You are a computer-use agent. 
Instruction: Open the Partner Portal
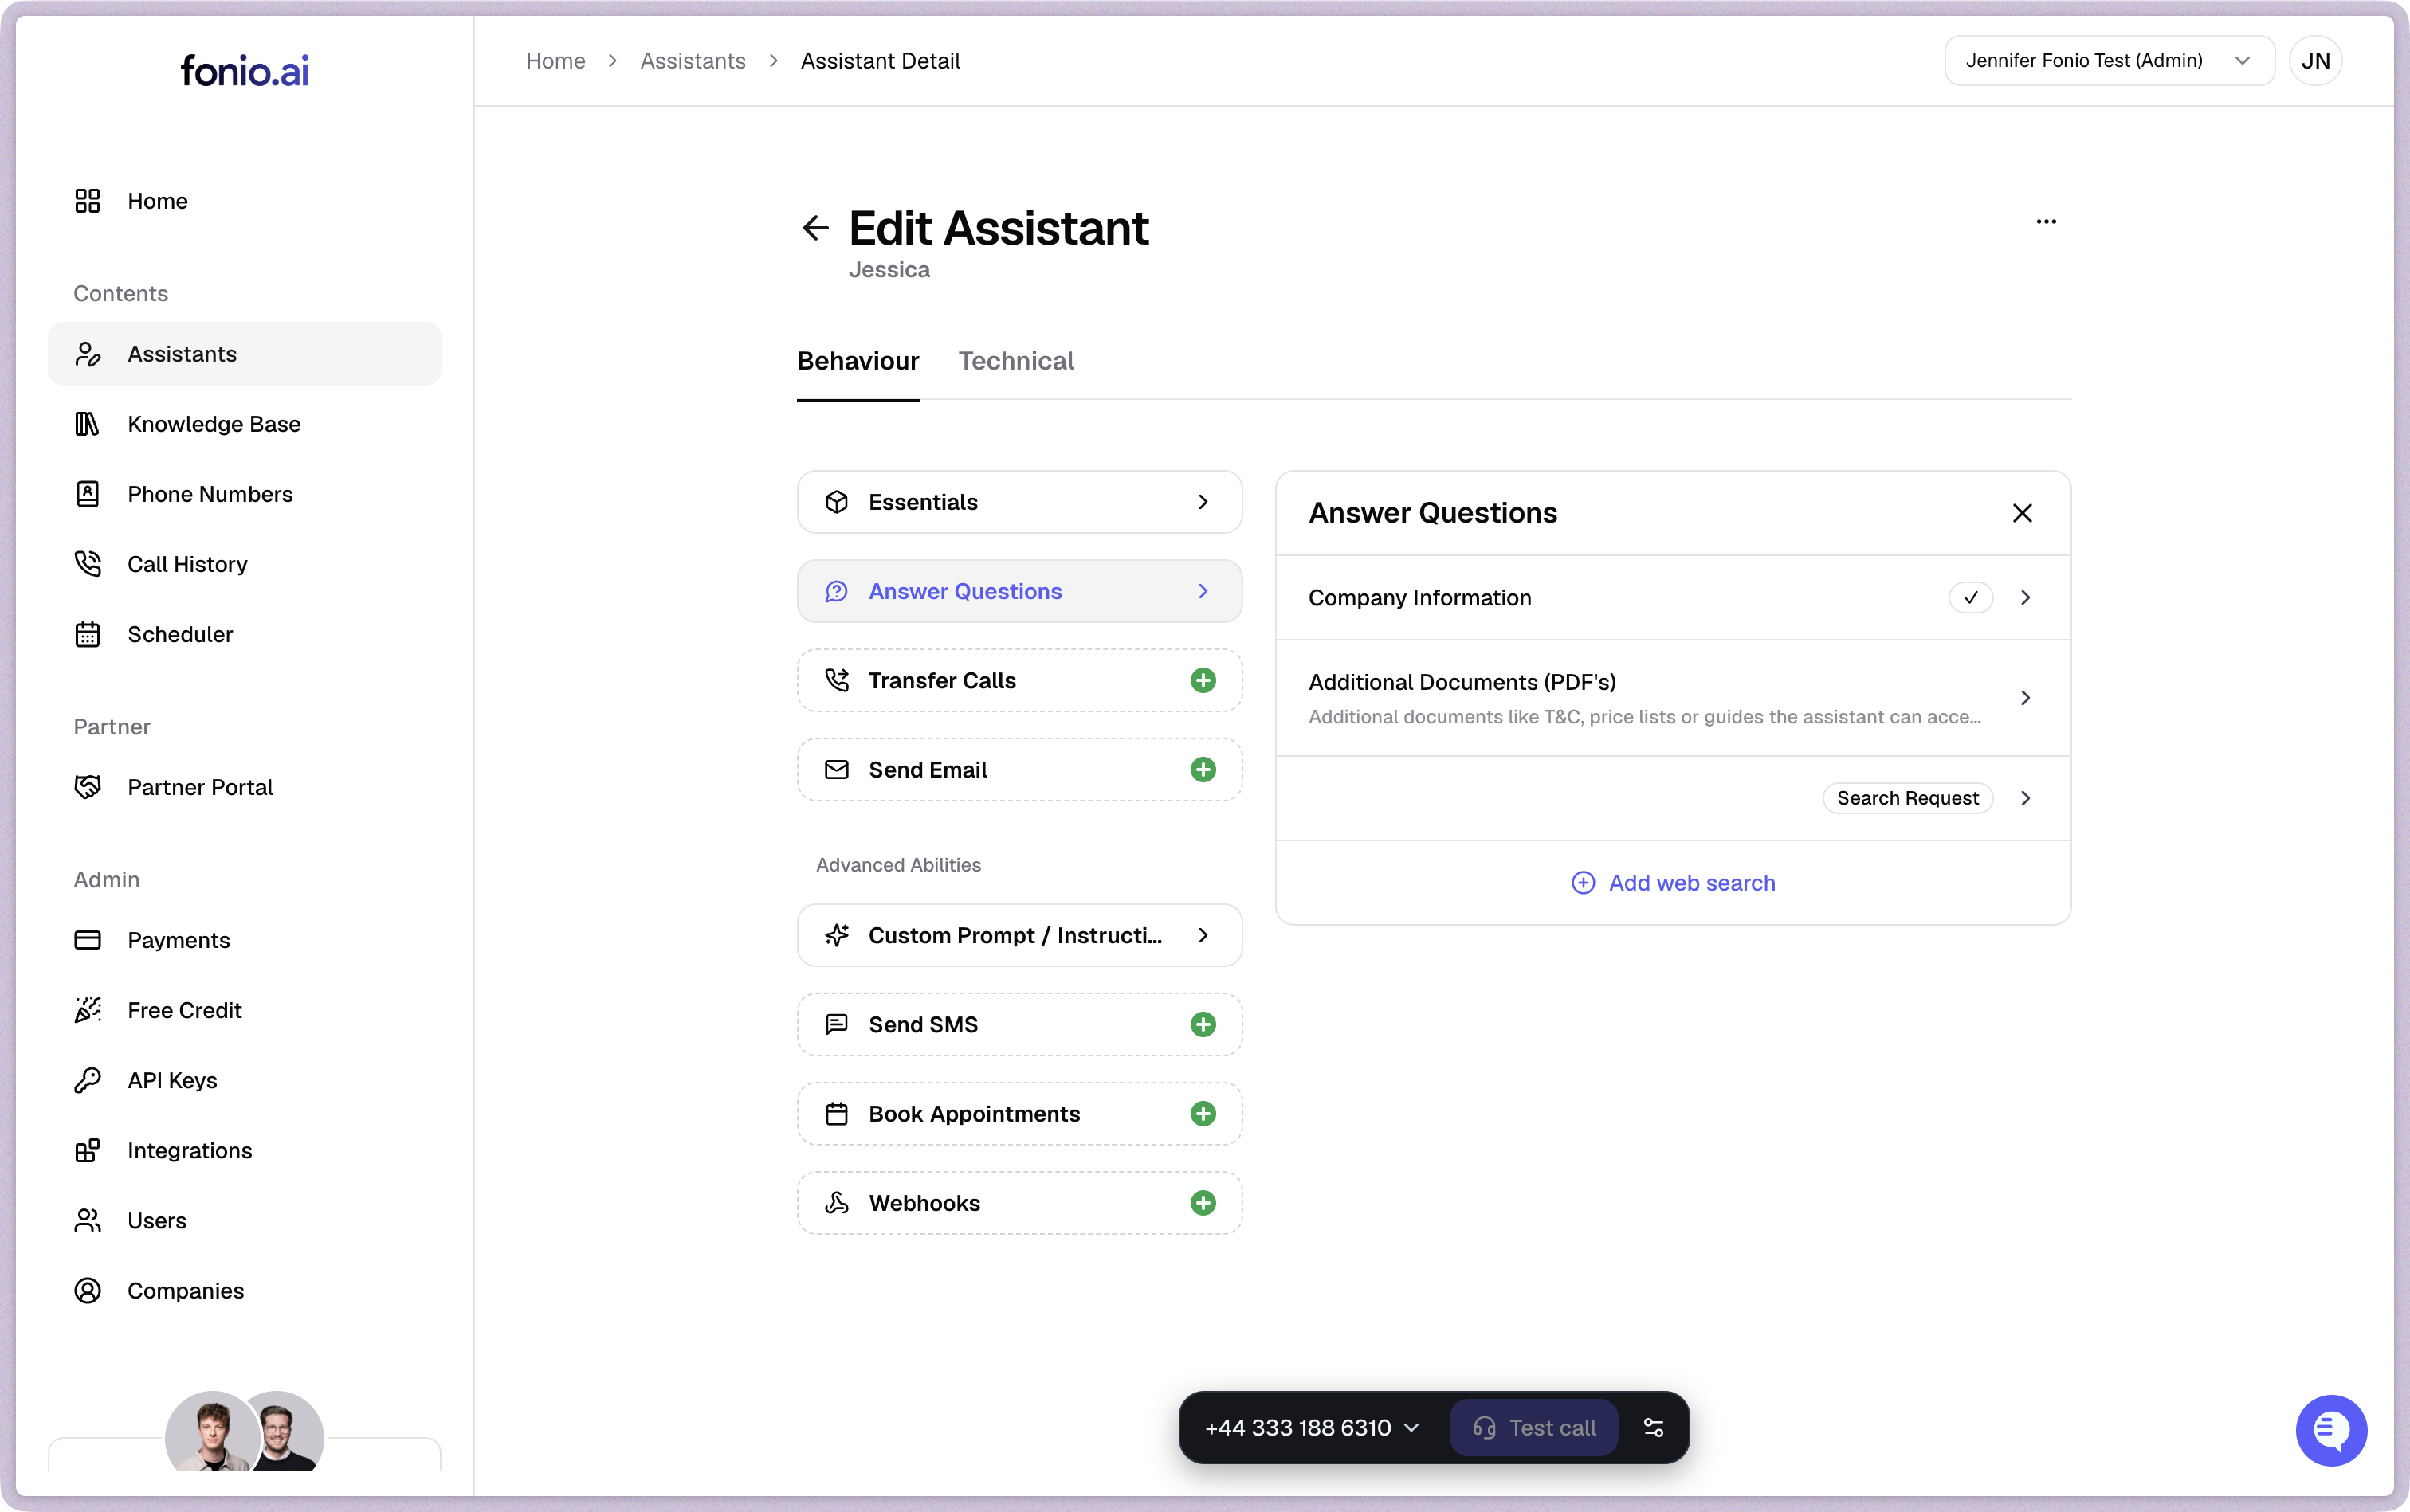pos(200,787)
